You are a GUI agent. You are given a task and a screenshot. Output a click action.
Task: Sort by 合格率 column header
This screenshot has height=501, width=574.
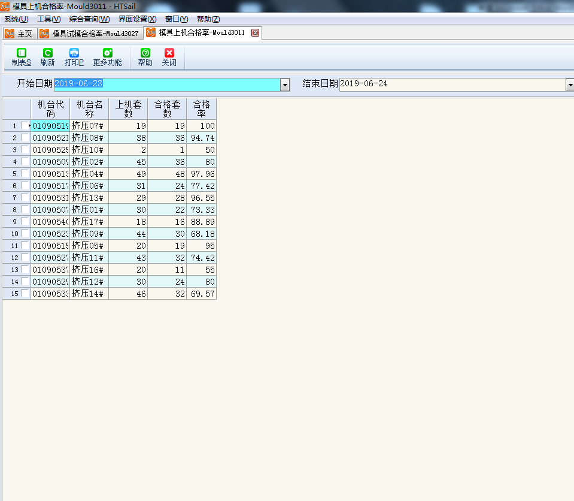click(201, 108)
